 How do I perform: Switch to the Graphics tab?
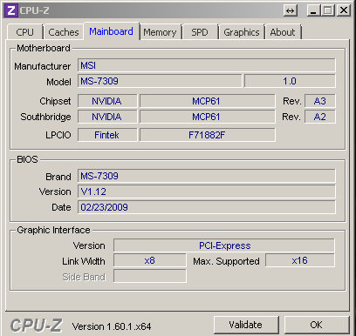[242, 32]
